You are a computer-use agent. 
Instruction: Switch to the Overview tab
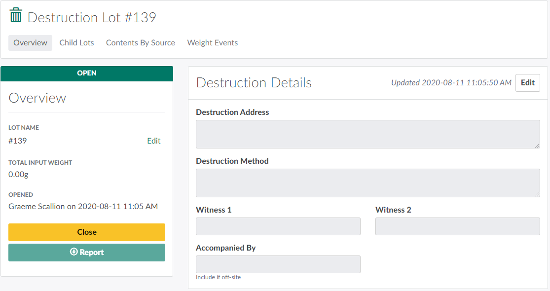coord(30,43)
